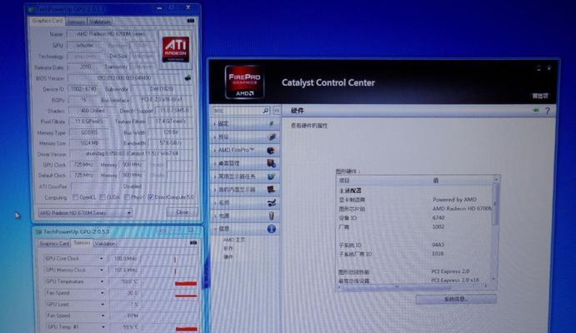Viewport: 576px width, 333px height.
Task: Click the GPU Memory Clock value 151.6 MHz
Action: click(124, 271)
